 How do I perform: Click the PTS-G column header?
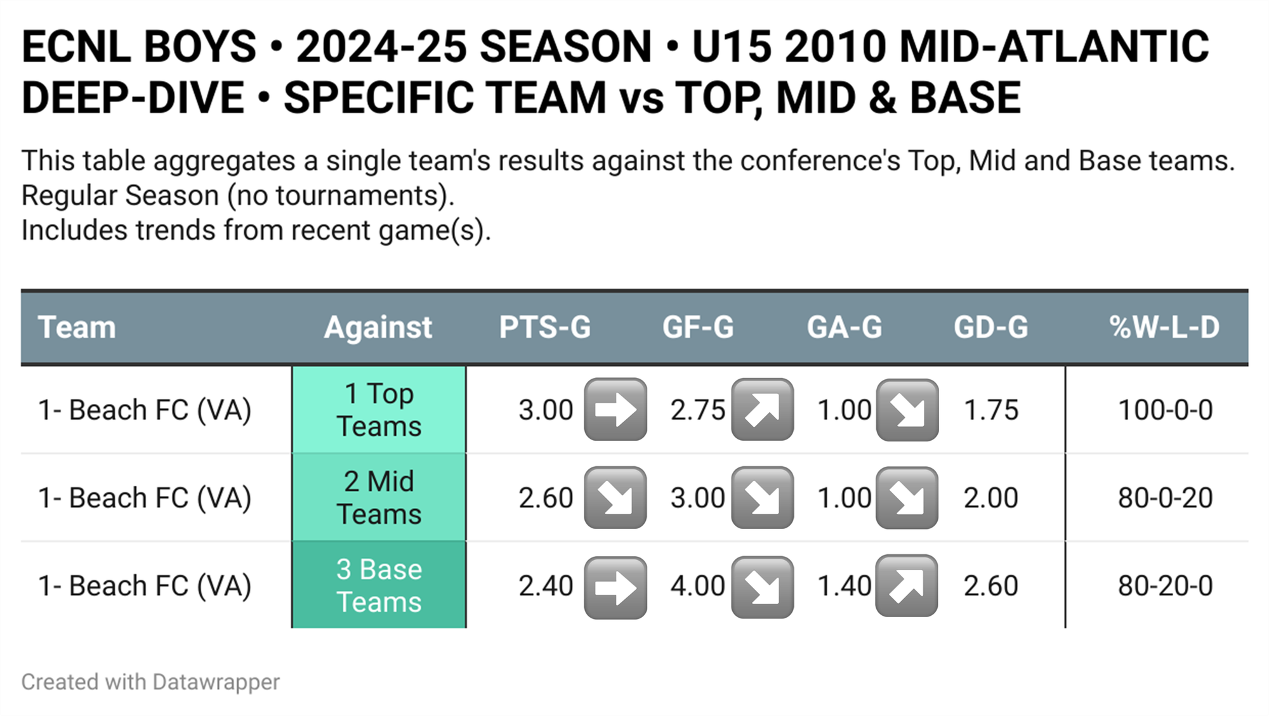tap(545, 327)
